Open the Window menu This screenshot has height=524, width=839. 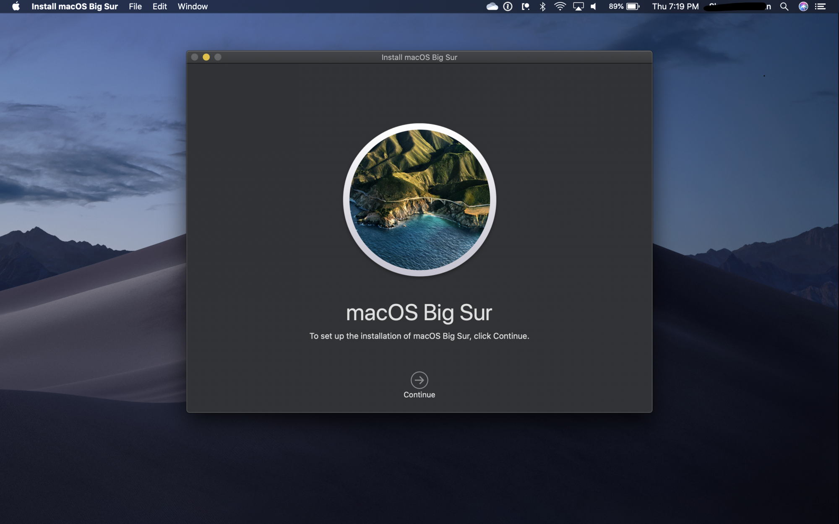pyautogui.click(x=193, y=6)
